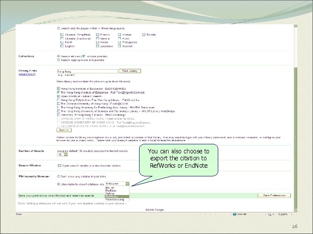
Task: Check University of Hong Kong Libraries WebBridge
Action: tap(59, 115)
